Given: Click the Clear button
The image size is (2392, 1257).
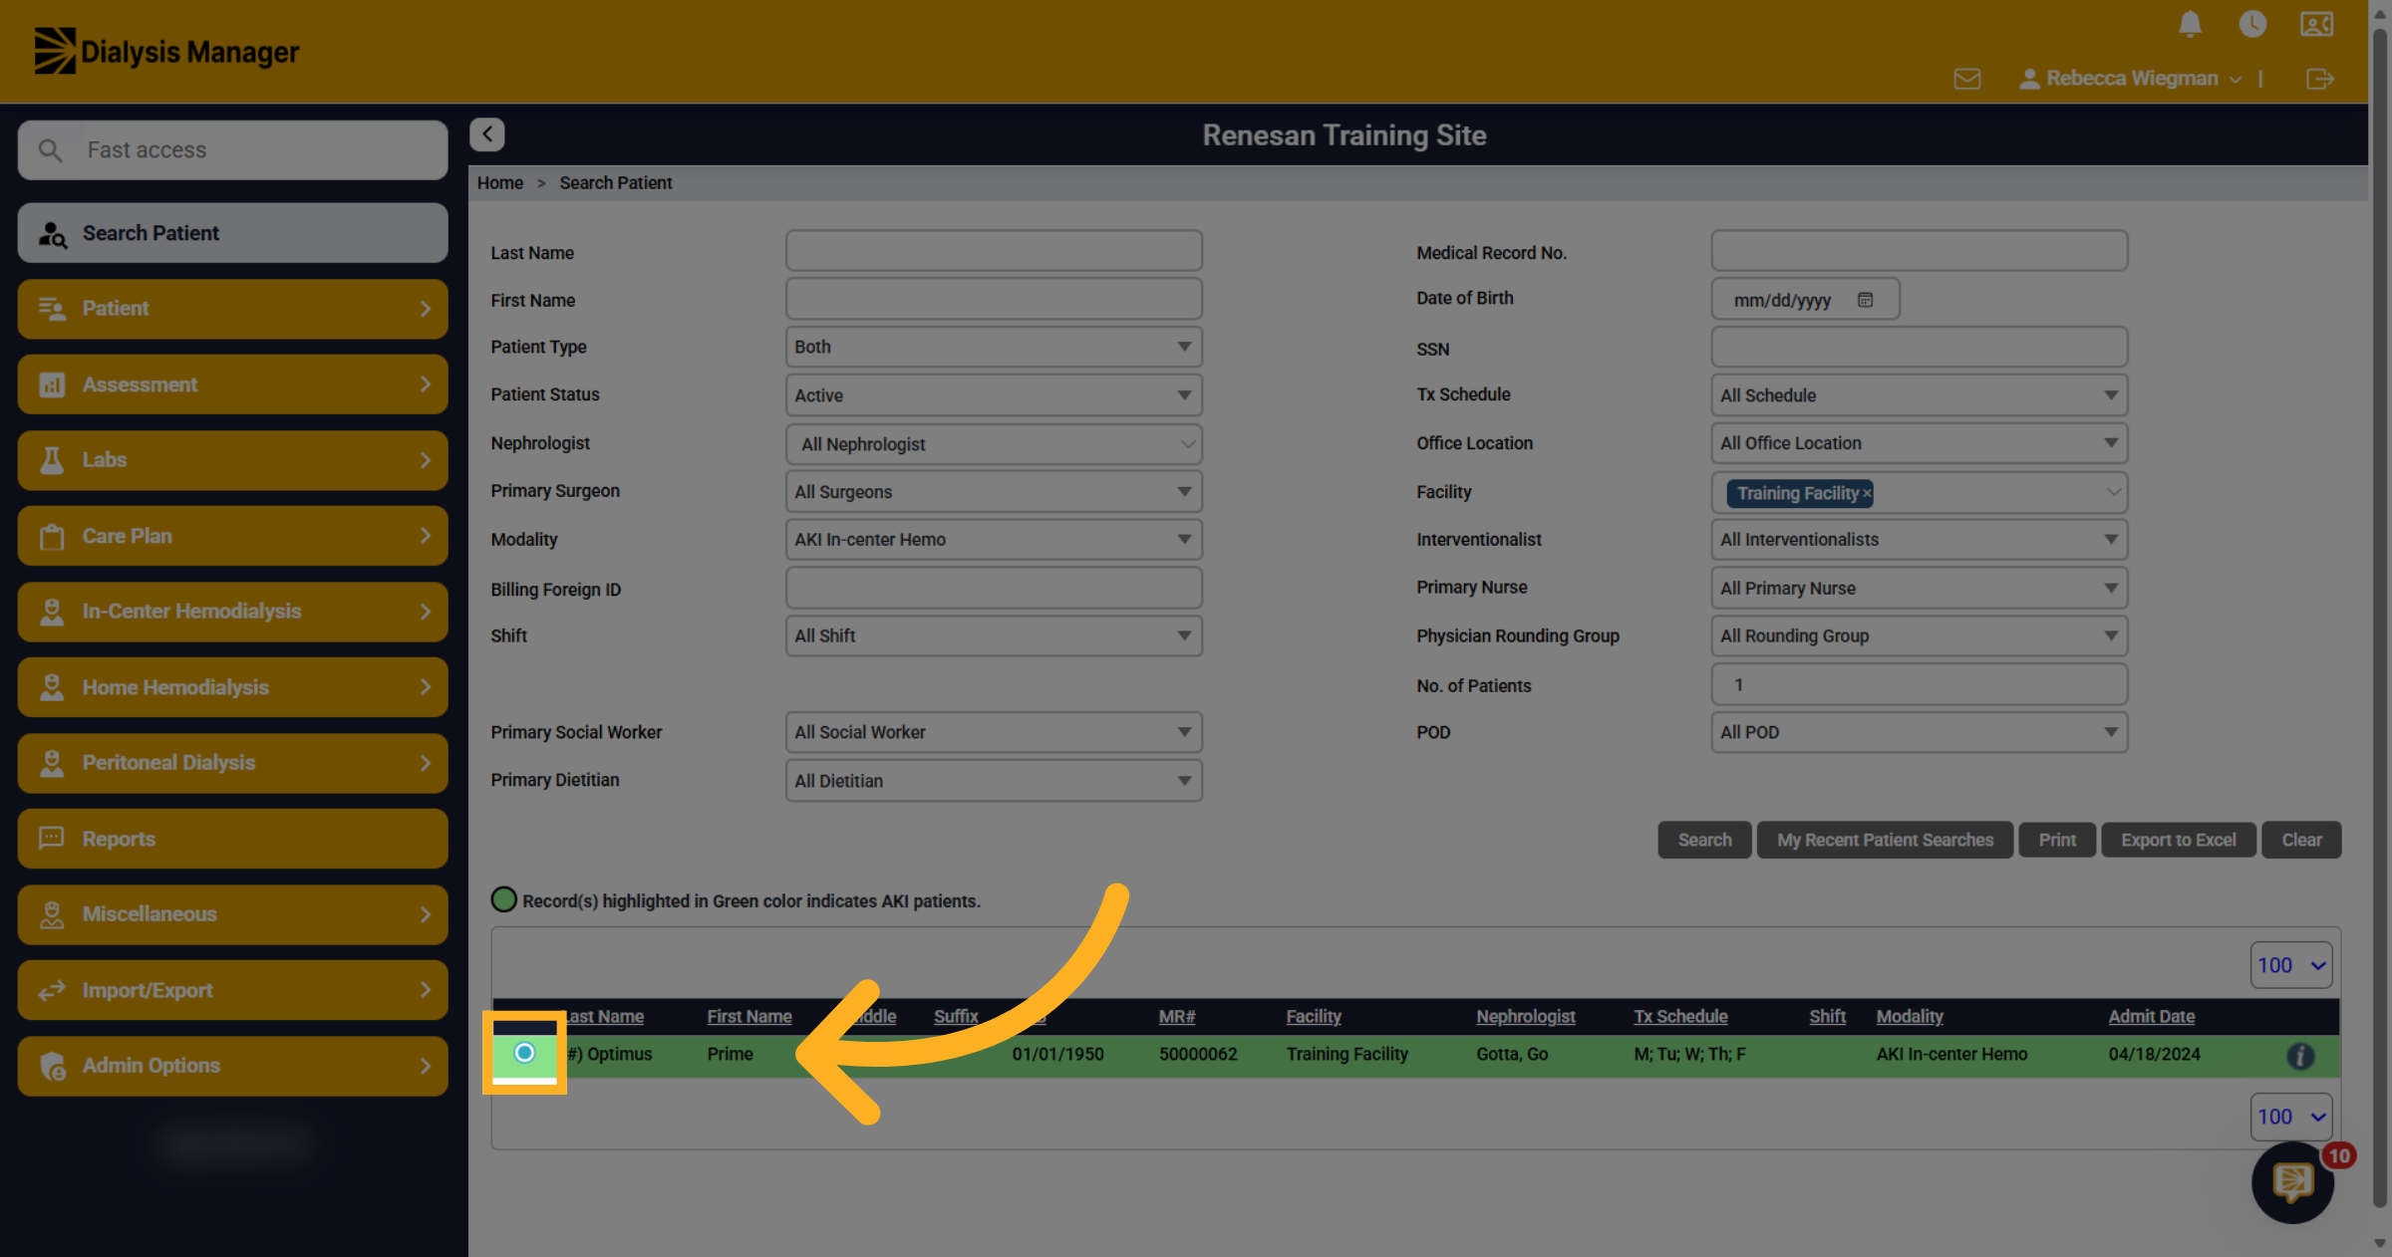Looking at the screenshot, I should point(2301,840).
